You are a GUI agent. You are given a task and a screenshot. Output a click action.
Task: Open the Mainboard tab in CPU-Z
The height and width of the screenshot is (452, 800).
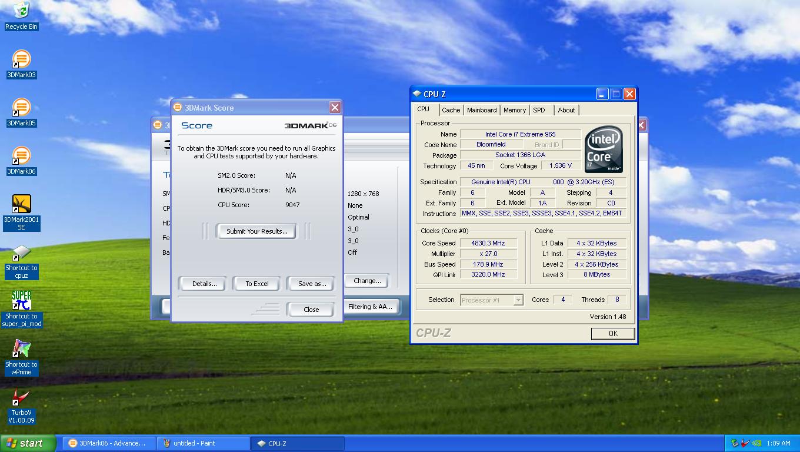click(x=482, y=110)
